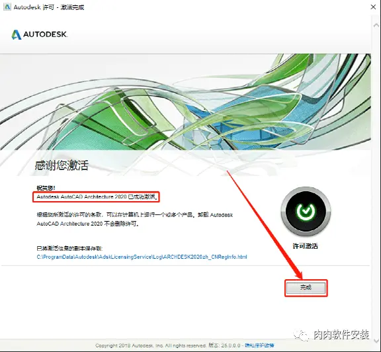Click the '感谢您激活' heading text
The image size is (381, 352).
coord(62,165)
